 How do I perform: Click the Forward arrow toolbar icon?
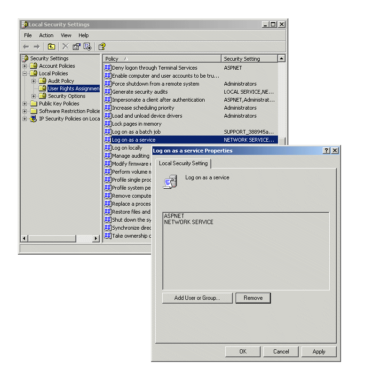click(x=37, y=47)
